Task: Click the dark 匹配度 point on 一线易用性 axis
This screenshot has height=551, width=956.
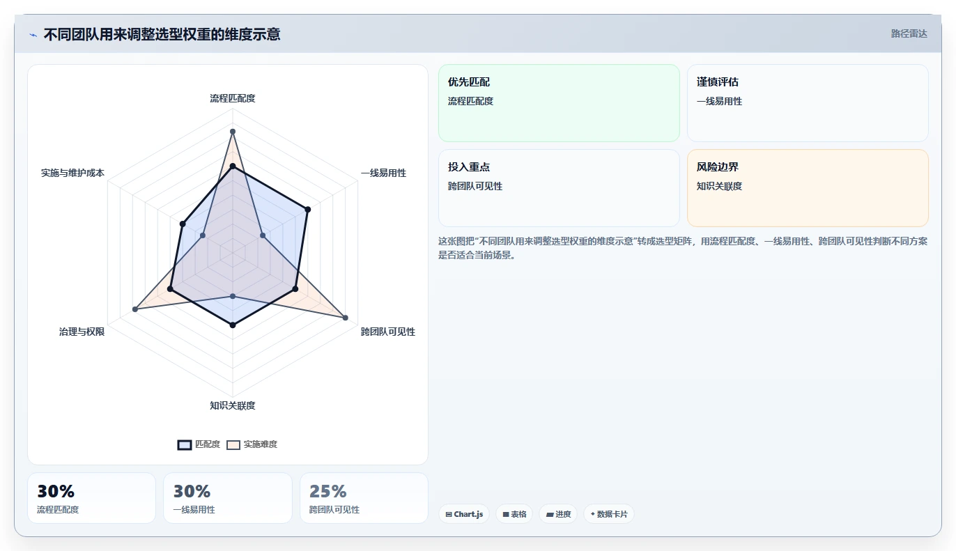Action: (x=307, y=209)
